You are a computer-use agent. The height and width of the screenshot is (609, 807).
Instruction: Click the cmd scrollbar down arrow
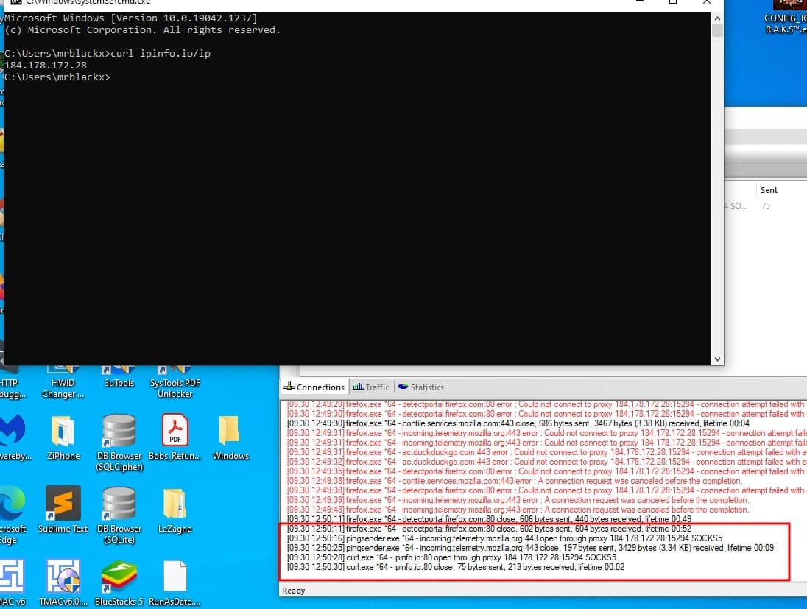717,359
